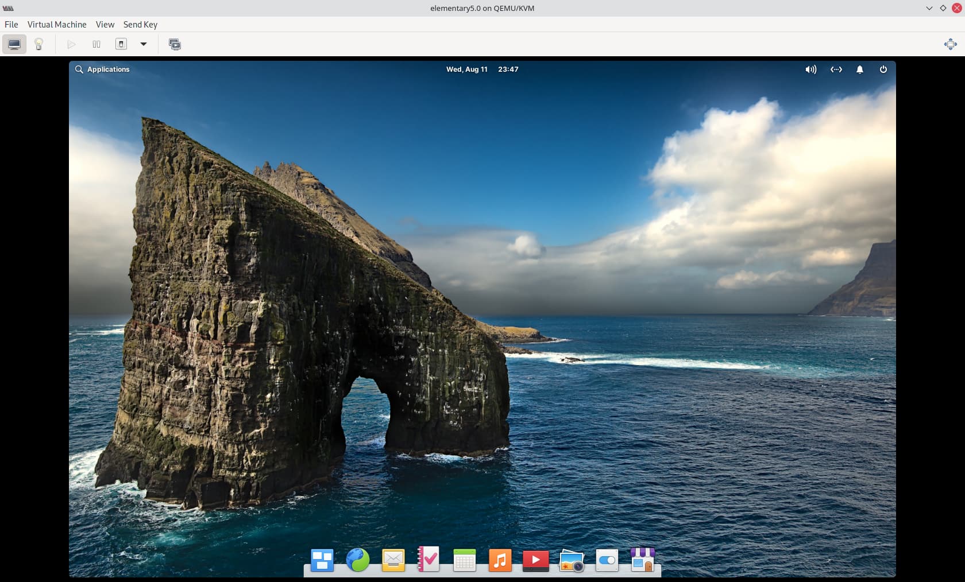The height and width of the screenshot is (582, 965).
Task: Switch to fullscreen view with arrows icon
Action: pos(951,44)
